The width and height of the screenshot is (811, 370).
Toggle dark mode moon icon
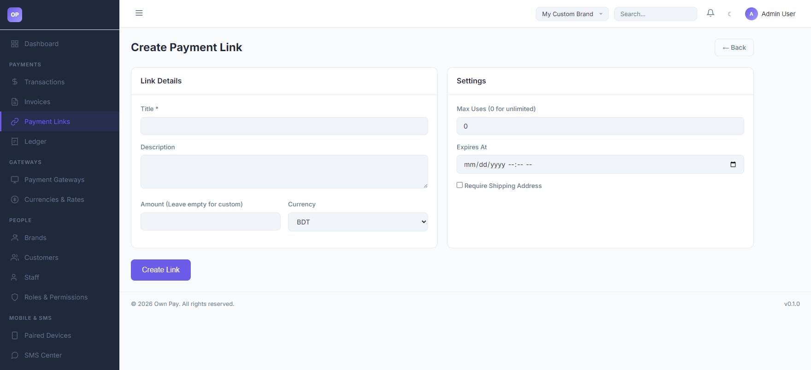(729, 14)
